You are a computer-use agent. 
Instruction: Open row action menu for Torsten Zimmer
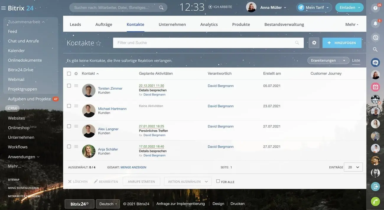point(76,86)
